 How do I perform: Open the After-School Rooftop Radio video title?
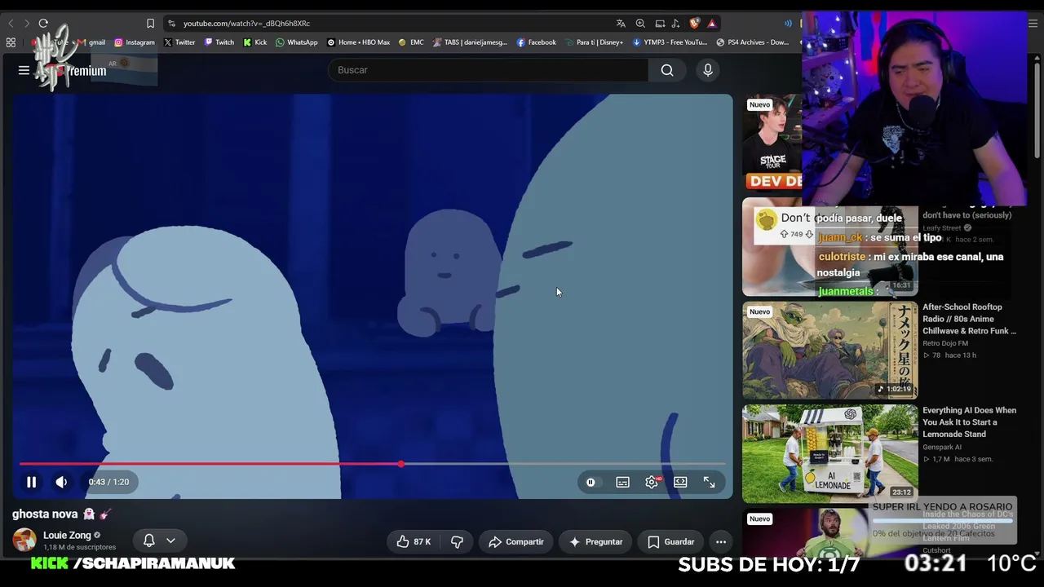[x=969, y=319]
